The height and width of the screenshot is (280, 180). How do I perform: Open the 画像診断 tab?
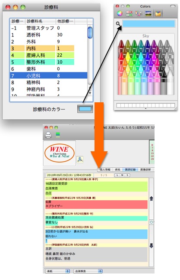(x=145, y=169)
